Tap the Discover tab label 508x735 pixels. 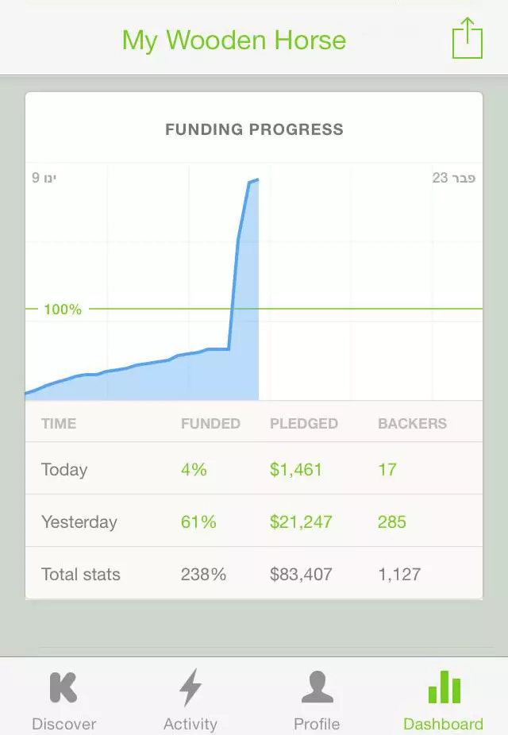tap(63, 724)
